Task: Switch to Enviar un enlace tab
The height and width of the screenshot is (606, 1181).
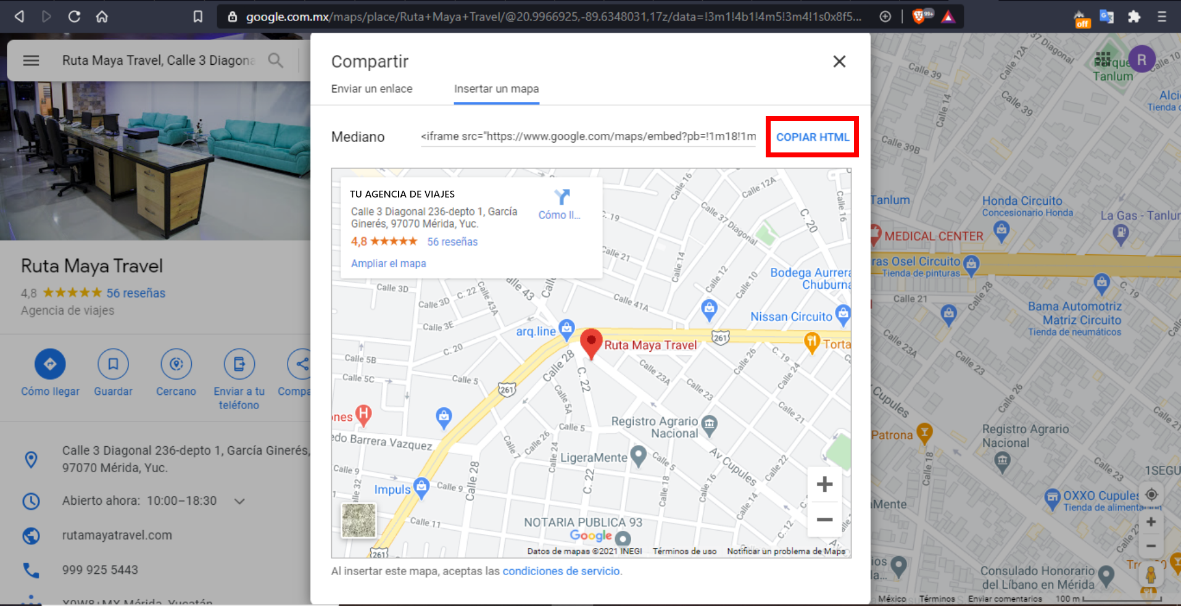Action: (x=371, y=89)
